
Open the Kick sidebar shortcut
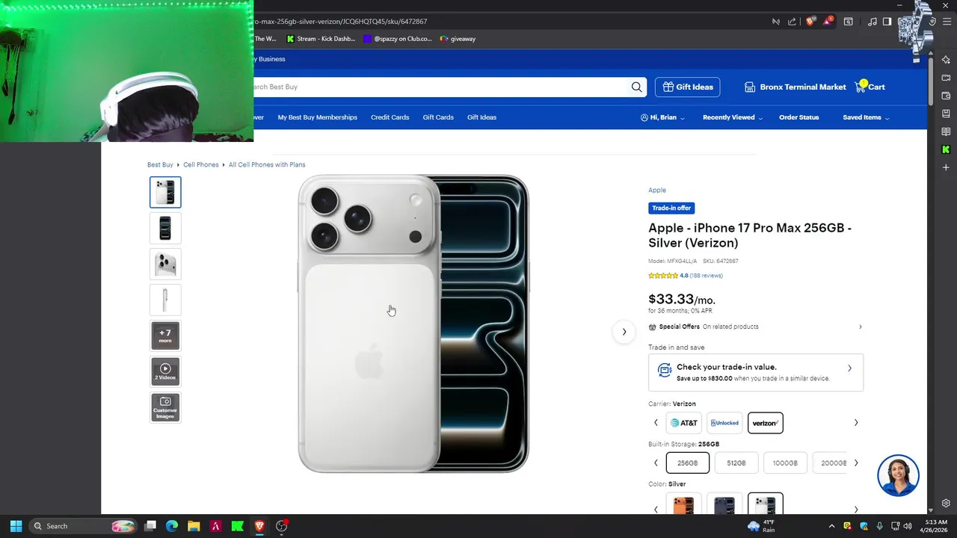coord(946,149)
